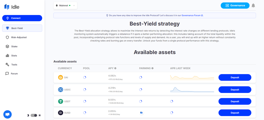Screen dimensions: 264x120
Task: Click the DAI currency icon
Action: coord(60,78)
